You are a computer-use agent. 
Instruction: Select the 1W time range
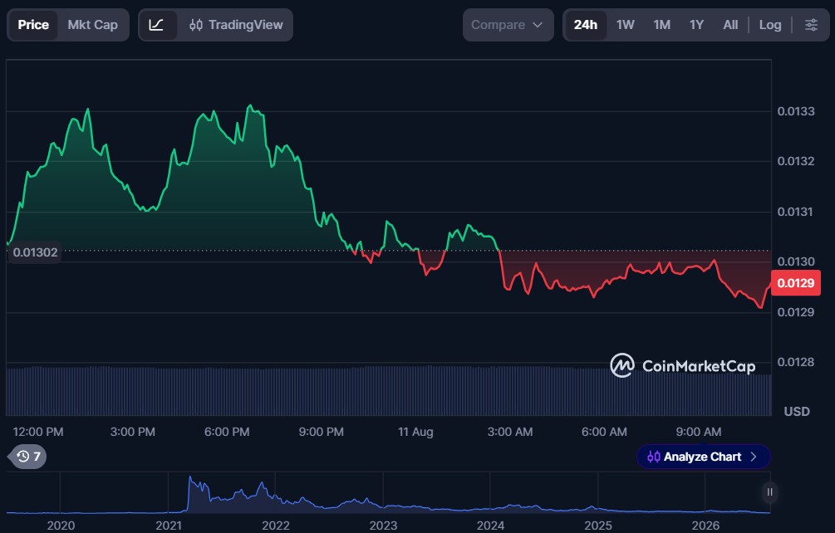coord(625,25)
